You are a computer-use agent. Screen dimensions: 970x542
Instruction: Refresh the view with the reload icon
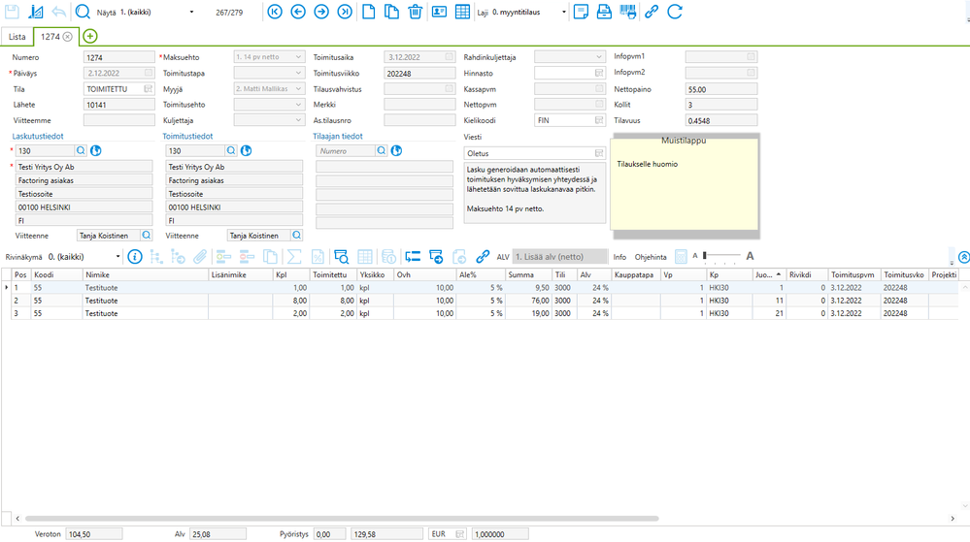675,11
